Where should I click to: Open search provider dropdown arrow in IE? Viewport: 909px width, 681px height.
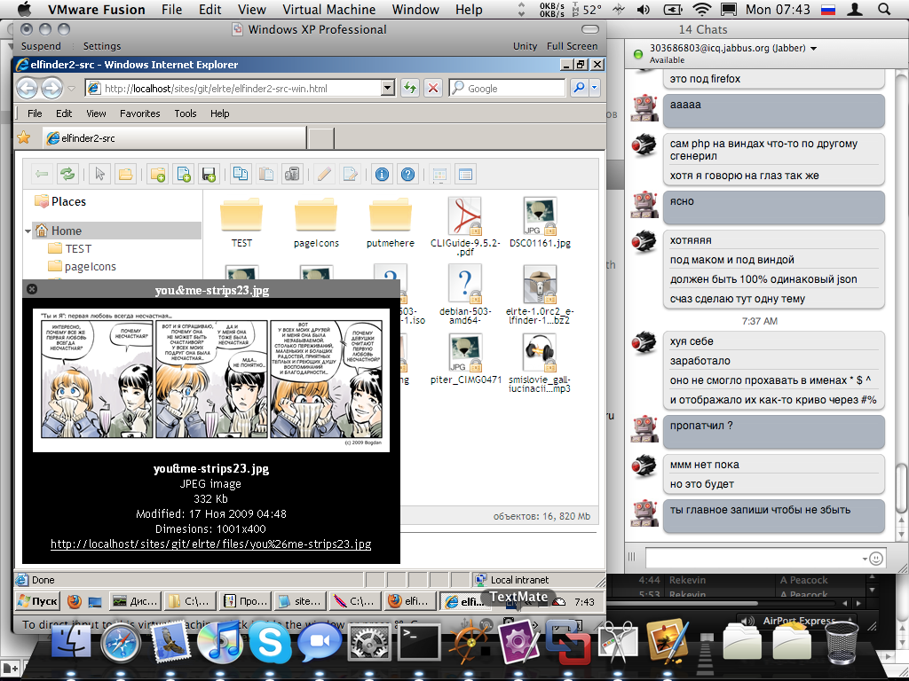pos(594,88)
